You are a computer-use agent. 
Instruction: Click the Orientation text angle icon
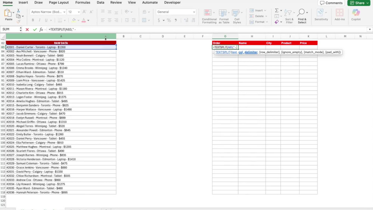pos(127,12)
